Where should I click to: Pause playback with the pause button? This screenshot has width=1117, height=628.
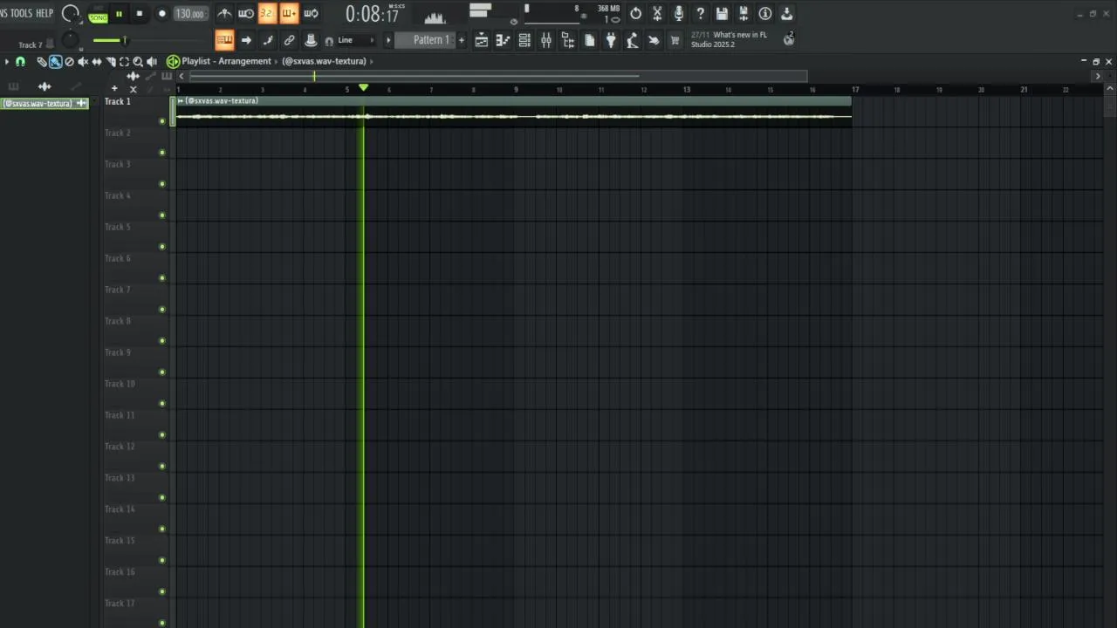click(119, 14)
